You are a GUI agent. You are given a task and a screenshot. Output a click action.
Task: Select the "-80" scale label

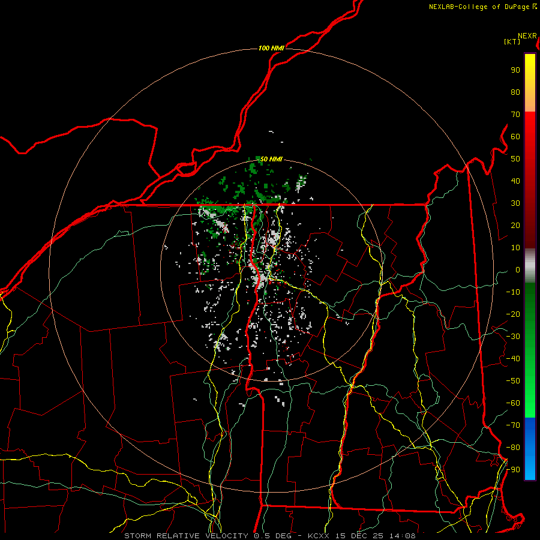tap(513, 448)
